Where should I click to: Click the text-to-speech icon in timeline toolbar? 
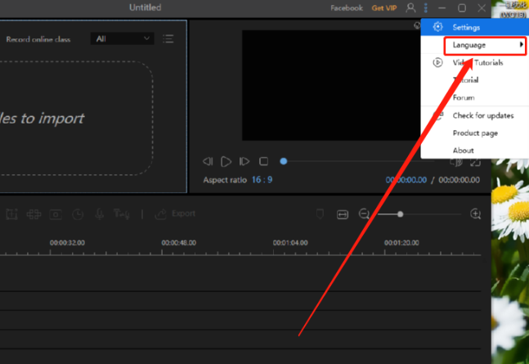pos(122,213)
